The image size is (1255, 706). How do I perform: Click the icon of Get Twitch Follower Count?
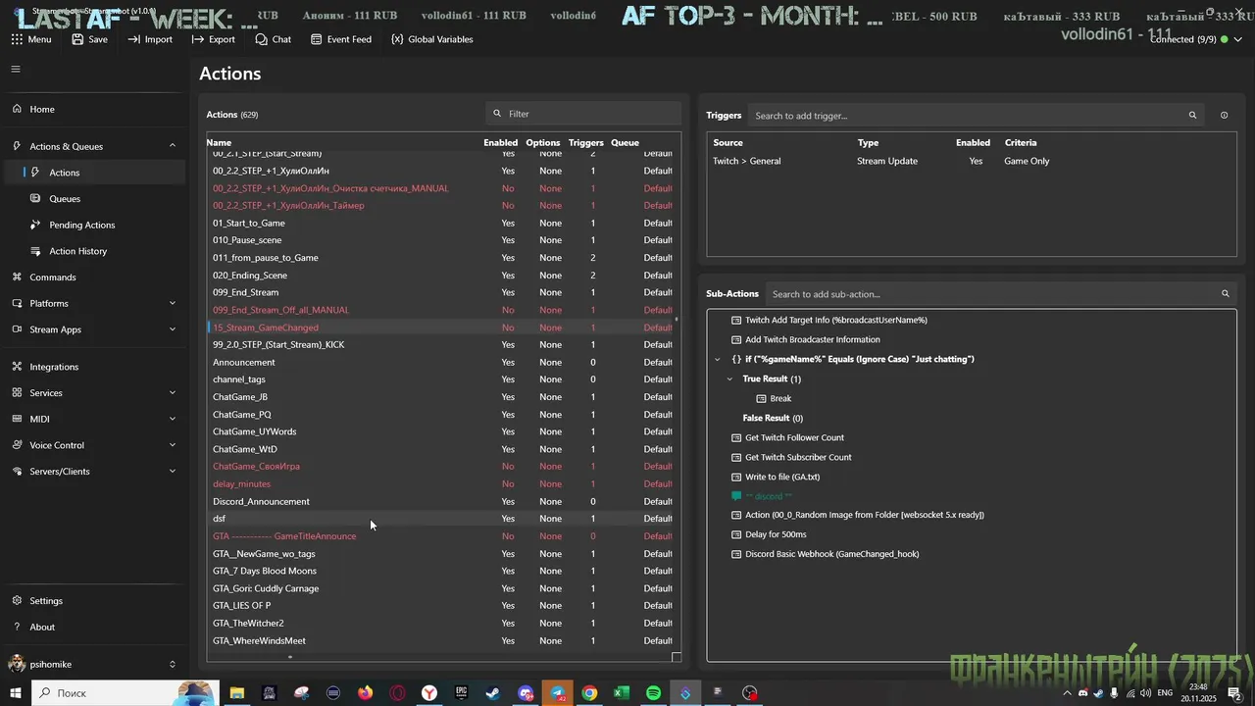coord(737,437)
